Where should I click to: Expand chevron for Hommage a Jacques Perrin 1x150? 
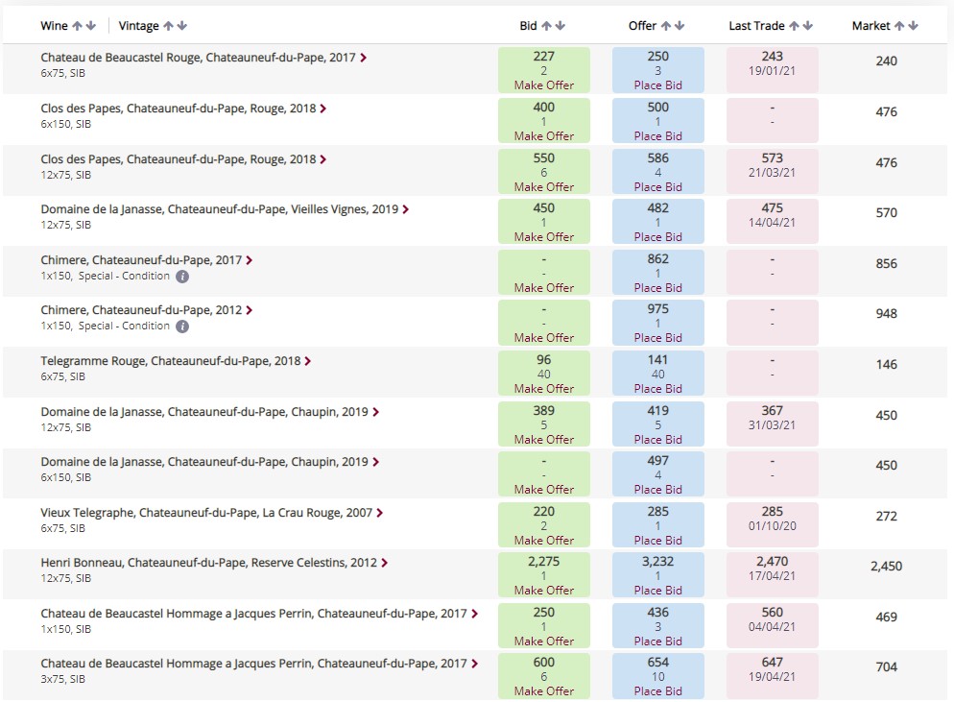tap(474, 614)
